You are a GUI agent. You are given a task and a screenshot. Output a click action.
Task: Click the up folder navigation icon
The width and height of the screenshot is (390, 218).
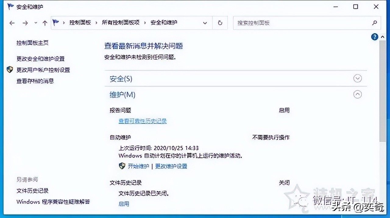44,23
